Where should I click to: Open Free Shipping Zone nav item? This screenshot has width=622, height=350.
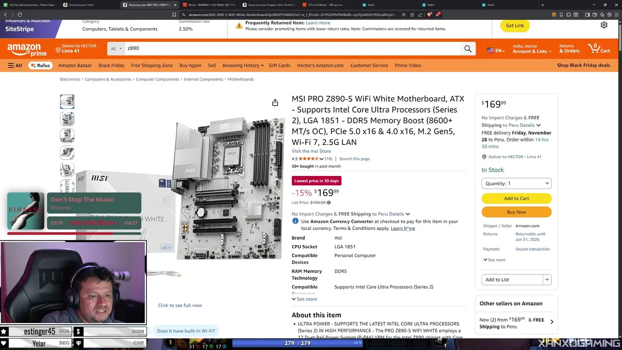pyautogui.click(x=152, y=65)
